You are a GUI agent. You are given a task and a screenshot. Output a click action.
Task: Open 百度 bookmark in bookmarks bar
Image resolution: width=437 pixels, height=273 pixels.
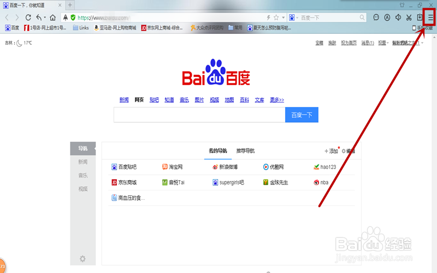[12, 28]
